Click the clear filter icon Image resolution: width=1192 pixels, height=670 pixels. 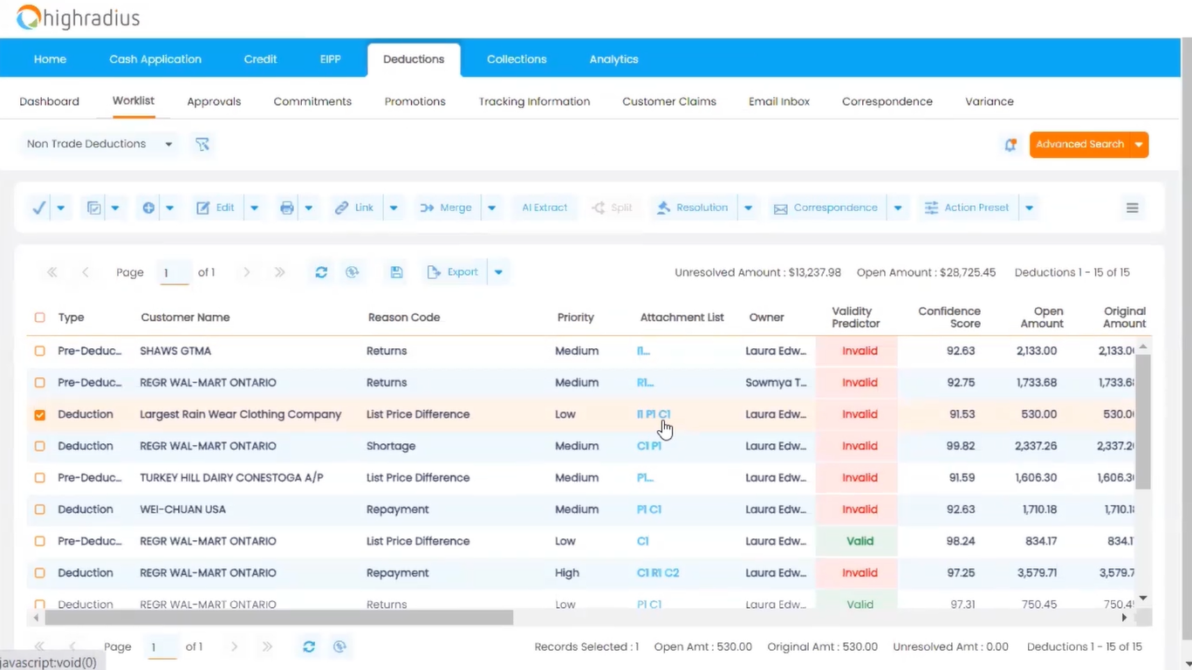tap(202, 144)
